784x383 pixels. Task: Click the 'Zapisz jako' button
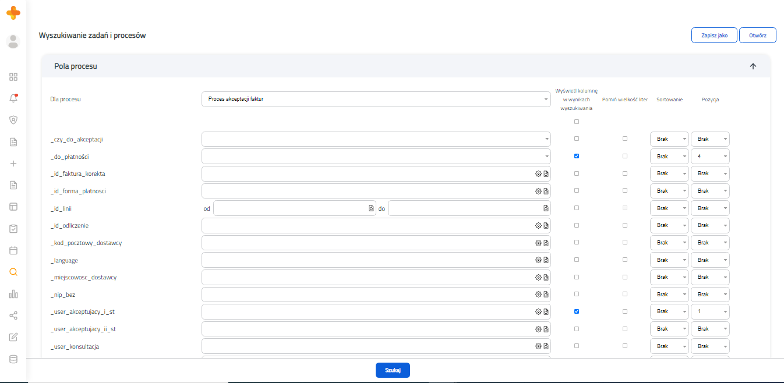coord(714,36)
